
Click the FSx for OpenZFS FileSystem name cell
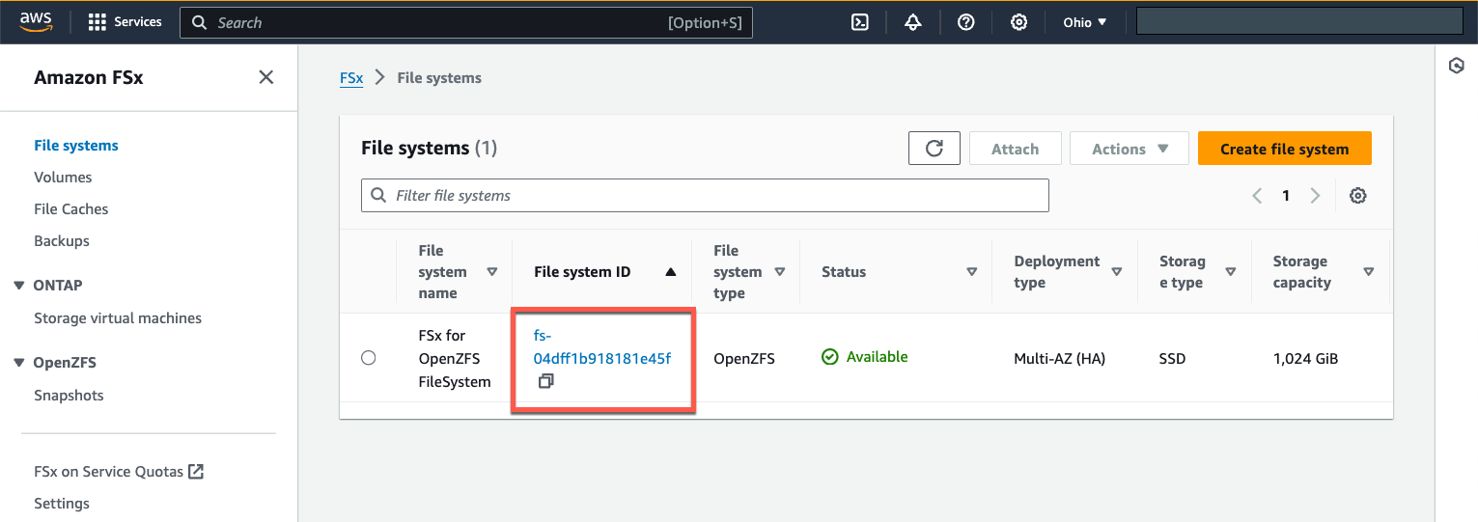click(x=455, y=359)
